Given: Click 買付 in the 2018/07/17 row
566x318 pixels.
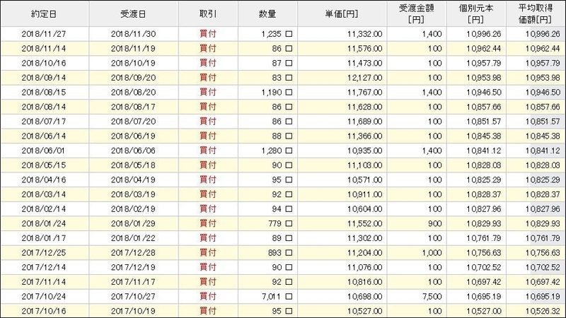Looking at the screenshot, I should (x=208, y=122).
